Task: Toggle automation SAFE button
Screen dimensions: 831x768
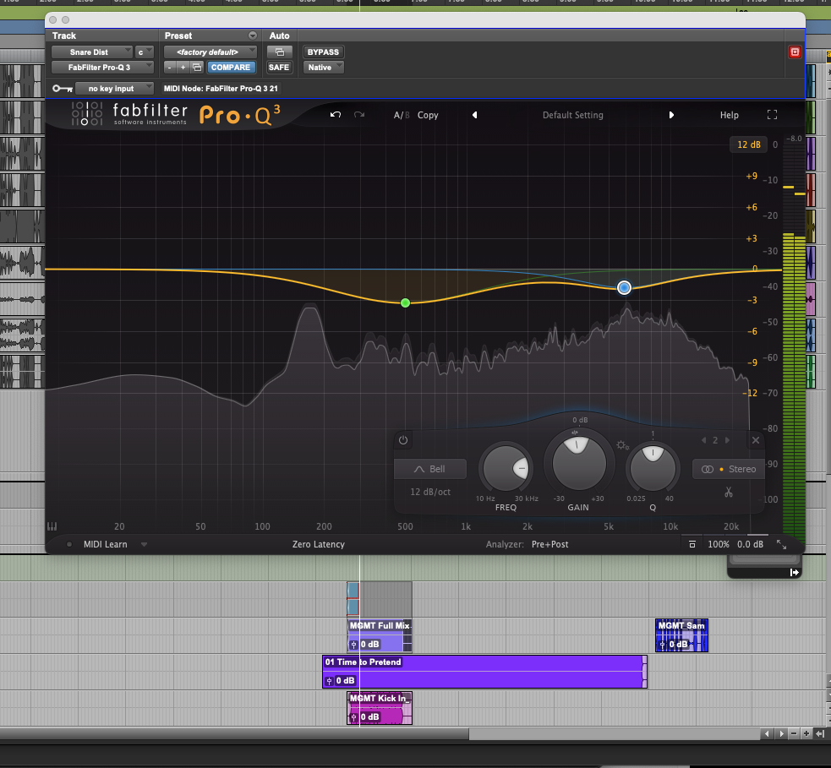Action: point(279,68)
